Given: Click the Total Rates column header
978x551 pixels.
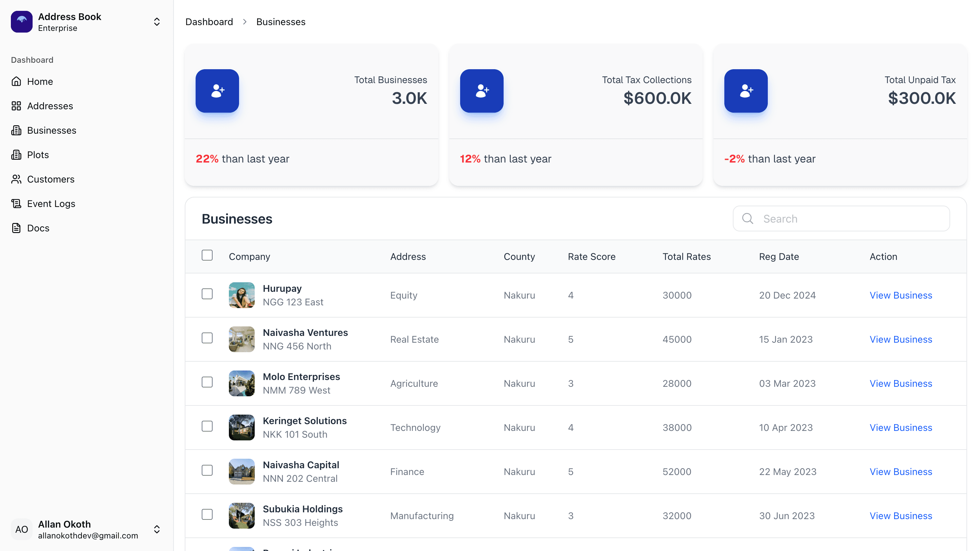Looking at the screenshot, I should tap(687, 257).
